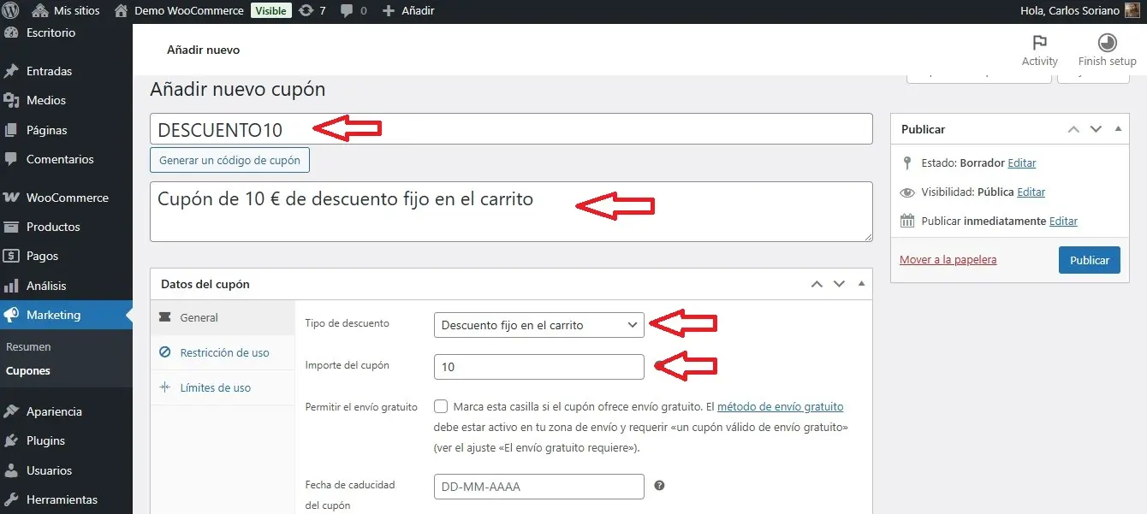This screenshot has height=514, width=1147.
Task: Open the Finish setup progress icon
Action: (1107, 44)
